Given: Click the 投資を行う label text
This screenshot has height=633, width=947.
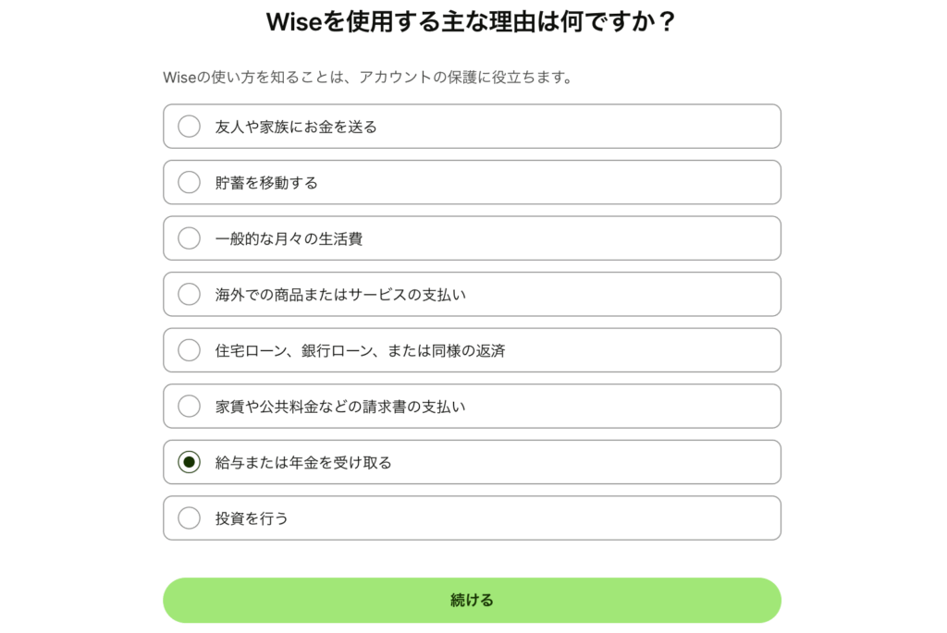Looking at the screenshot, I should [252, 518].
